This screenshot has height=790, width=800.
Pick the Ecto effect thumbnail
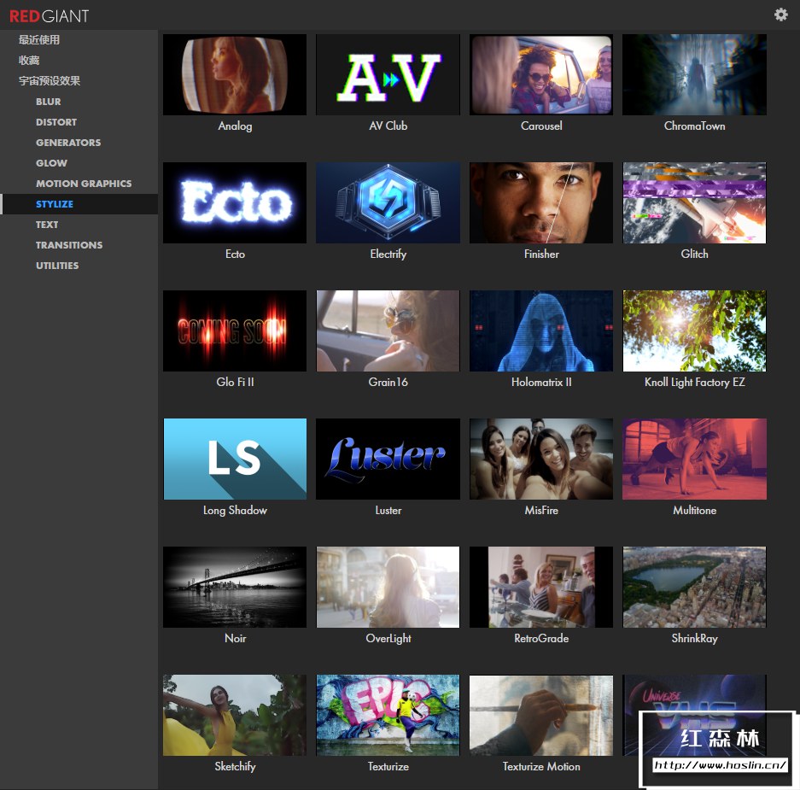235,202
